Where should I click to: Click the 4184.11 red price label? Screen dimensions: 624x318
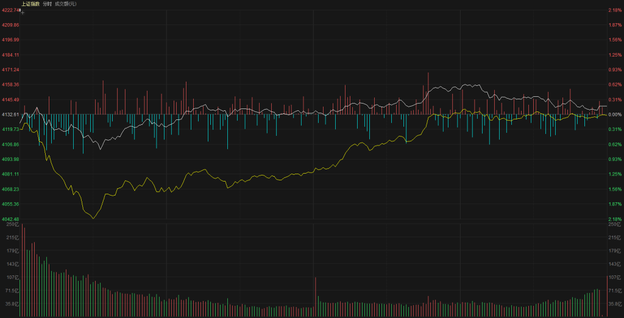pos(10,55)
